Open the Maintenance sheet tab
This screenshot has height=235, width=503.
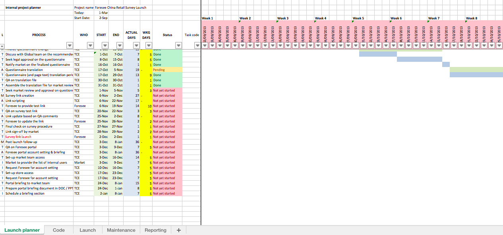pyautogui.click(x=121, y=230)
